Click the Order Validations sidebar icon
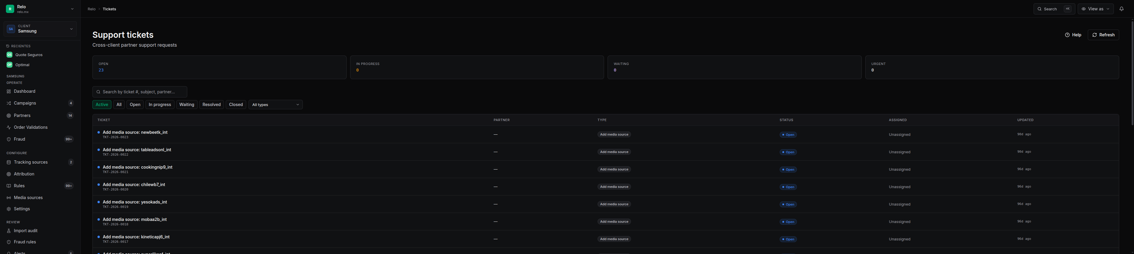Viewport: 1134px width, 254px height. point(8,127)
